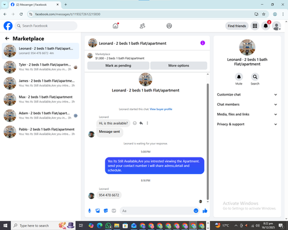
Task: Open File Explorer from taskbar
Action: click(x=116, y=225)
